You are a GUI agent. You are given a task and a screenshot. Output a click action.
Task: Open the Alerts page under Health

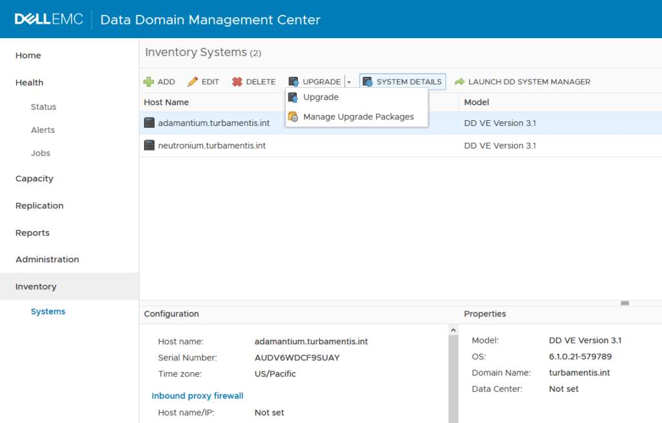43,130
